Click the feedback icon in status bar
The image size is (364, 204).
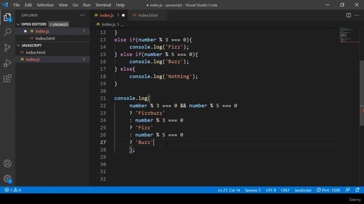pos(348,190)
